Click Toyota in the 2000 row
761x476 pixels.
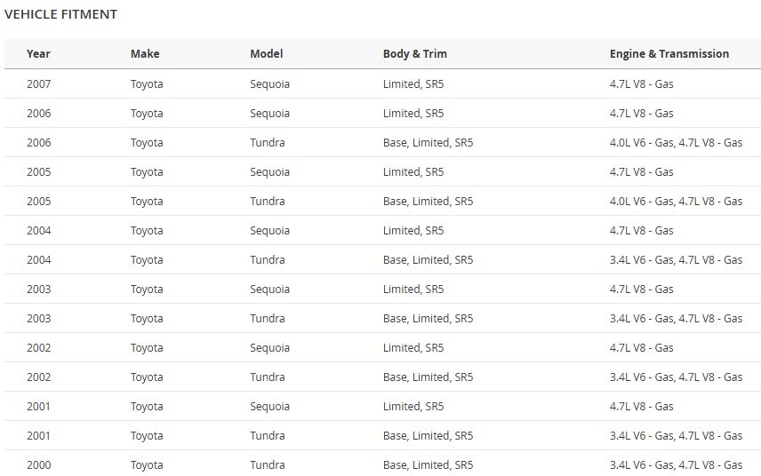click(x=147, y=465)
